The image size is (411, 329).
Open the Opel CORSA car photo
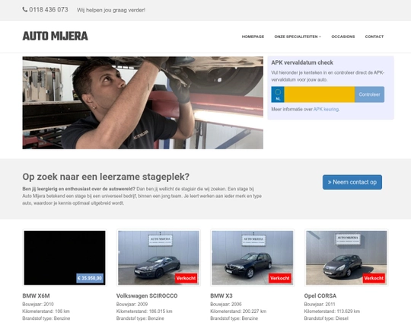pyautogui.click(x=346, y=257)
